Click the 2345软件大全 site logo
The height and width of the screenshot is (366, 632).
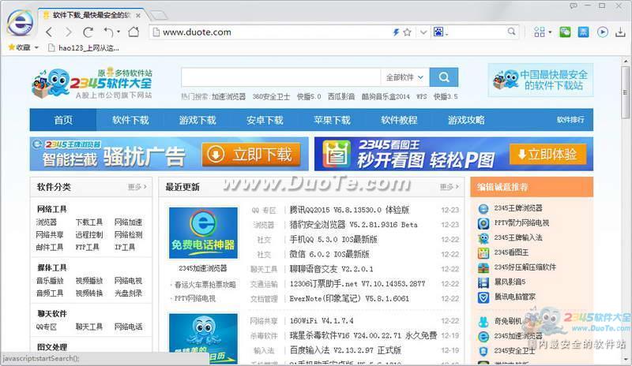92,84
